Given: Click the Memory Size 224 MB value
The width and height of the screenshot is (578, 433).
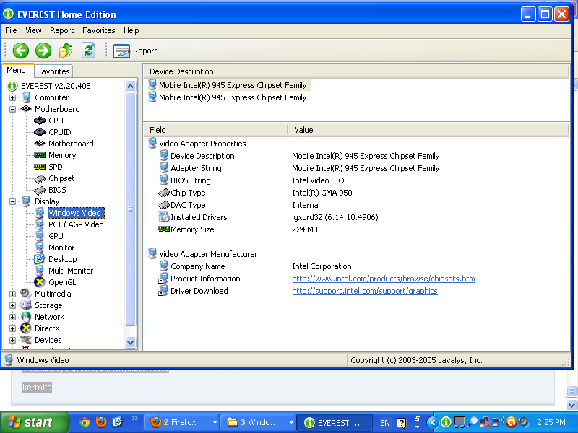Looking at the screenshot, I should coord(304,229).
